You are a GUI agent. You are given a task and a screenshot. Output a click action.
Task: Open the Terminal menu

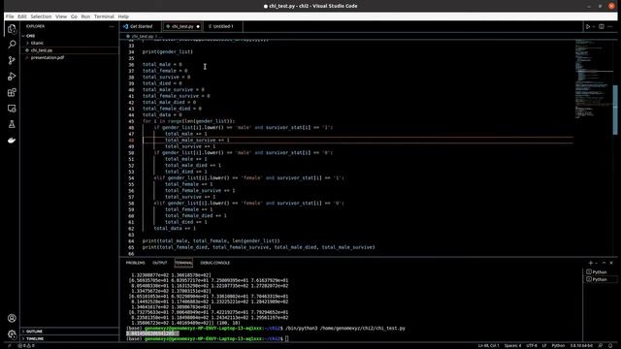(104, 16)
